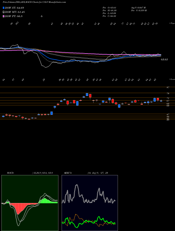Click the 'Pre C: 66.32' close value
This screenshot has width=175, height=231.
pos(109,16)
